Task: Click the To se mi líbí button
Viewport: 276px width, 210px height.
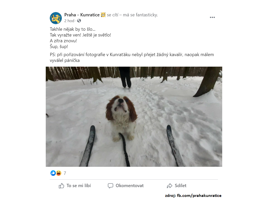Action: (x=75, y=186)
